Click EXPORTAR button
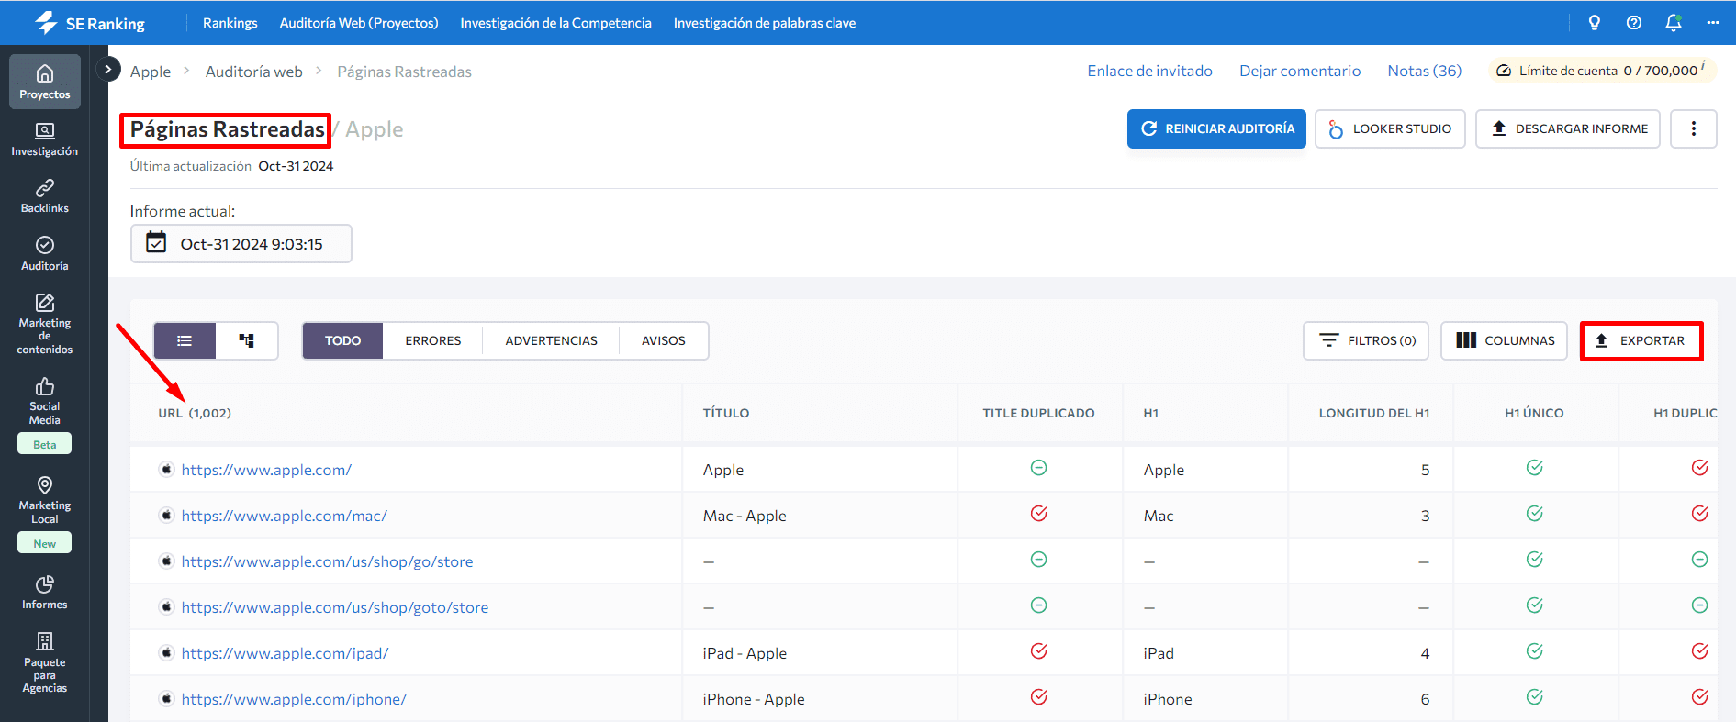Image resolution: width=1736 pixels, height=722 pixels. pyautogui.click(x=1641, y=340)
